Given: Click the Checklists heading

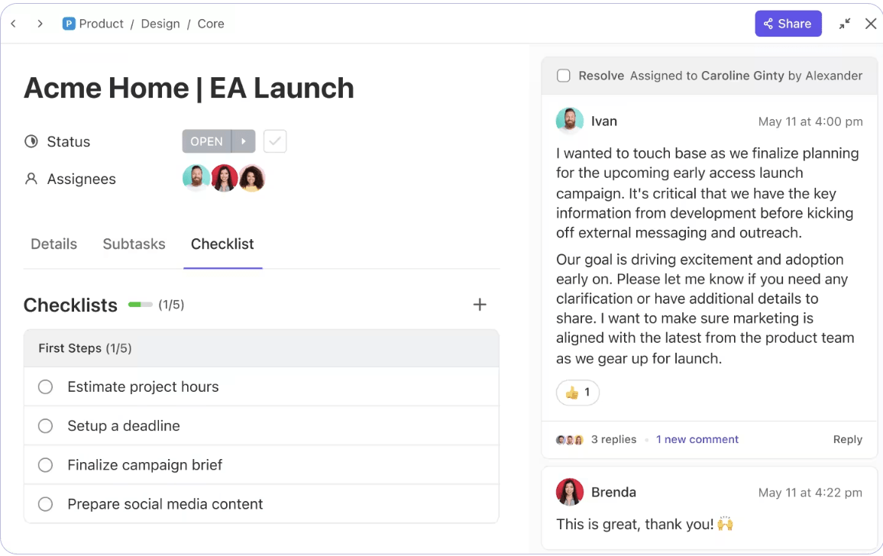Looking at the screenshot, I should tap(70, 305).
